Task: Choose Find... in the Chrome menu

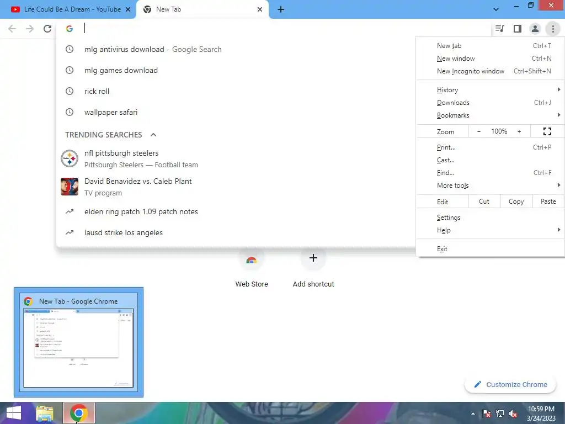Action: pyautogui.click(x=491, y=173)
